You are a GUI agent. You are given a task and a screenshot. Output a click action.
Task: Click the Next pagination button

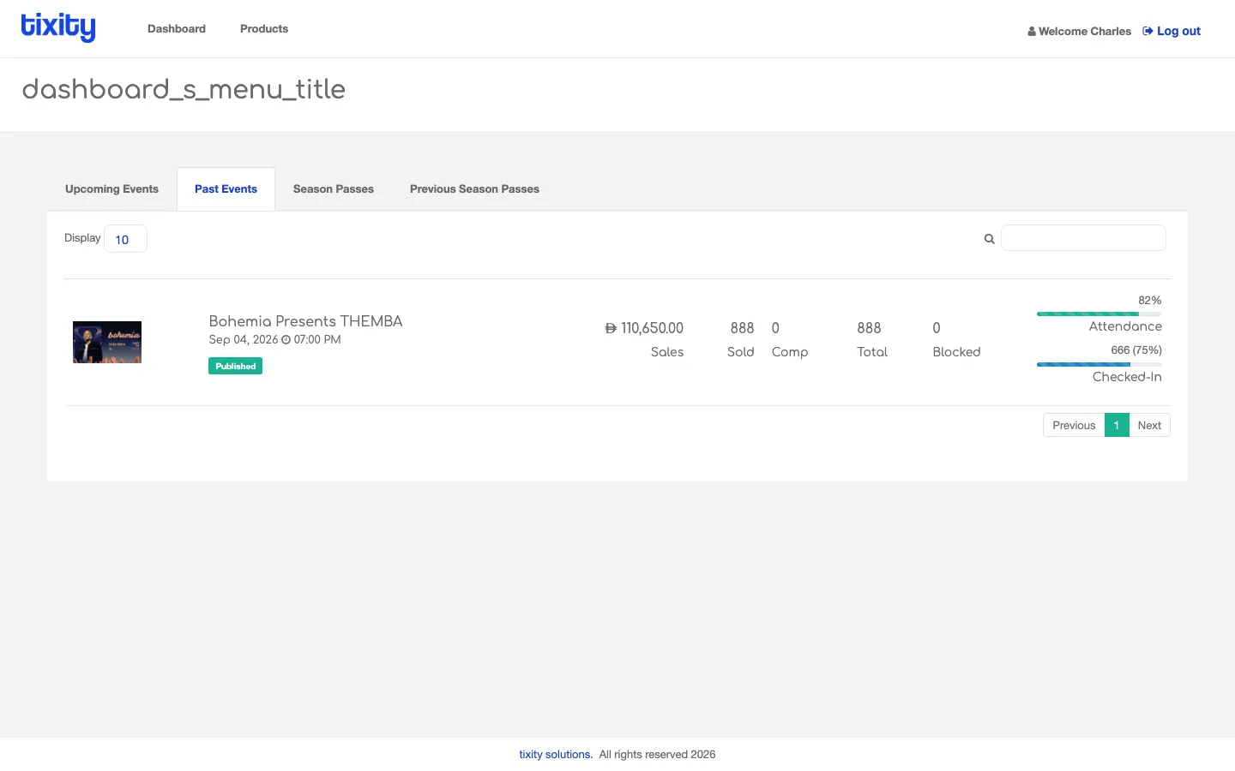[1149, 425]
